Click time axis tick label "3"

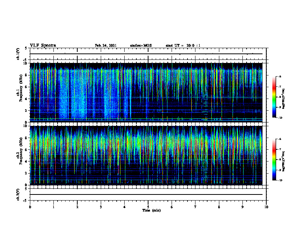[x=101, y=207]
